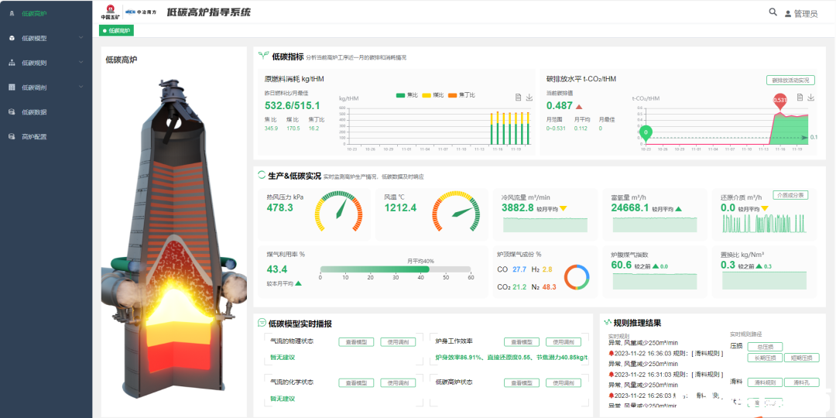
Task: Click the 炉身效率86.91% advice text
Action: (512, 357)
